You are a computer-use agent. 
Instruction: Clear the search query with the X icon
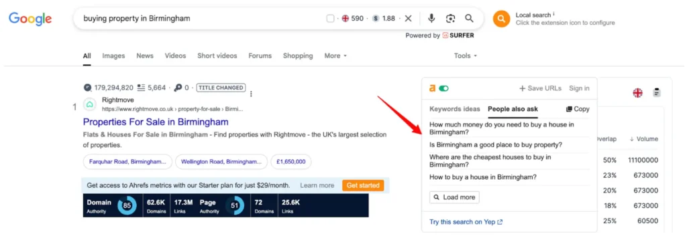(409, 18)
